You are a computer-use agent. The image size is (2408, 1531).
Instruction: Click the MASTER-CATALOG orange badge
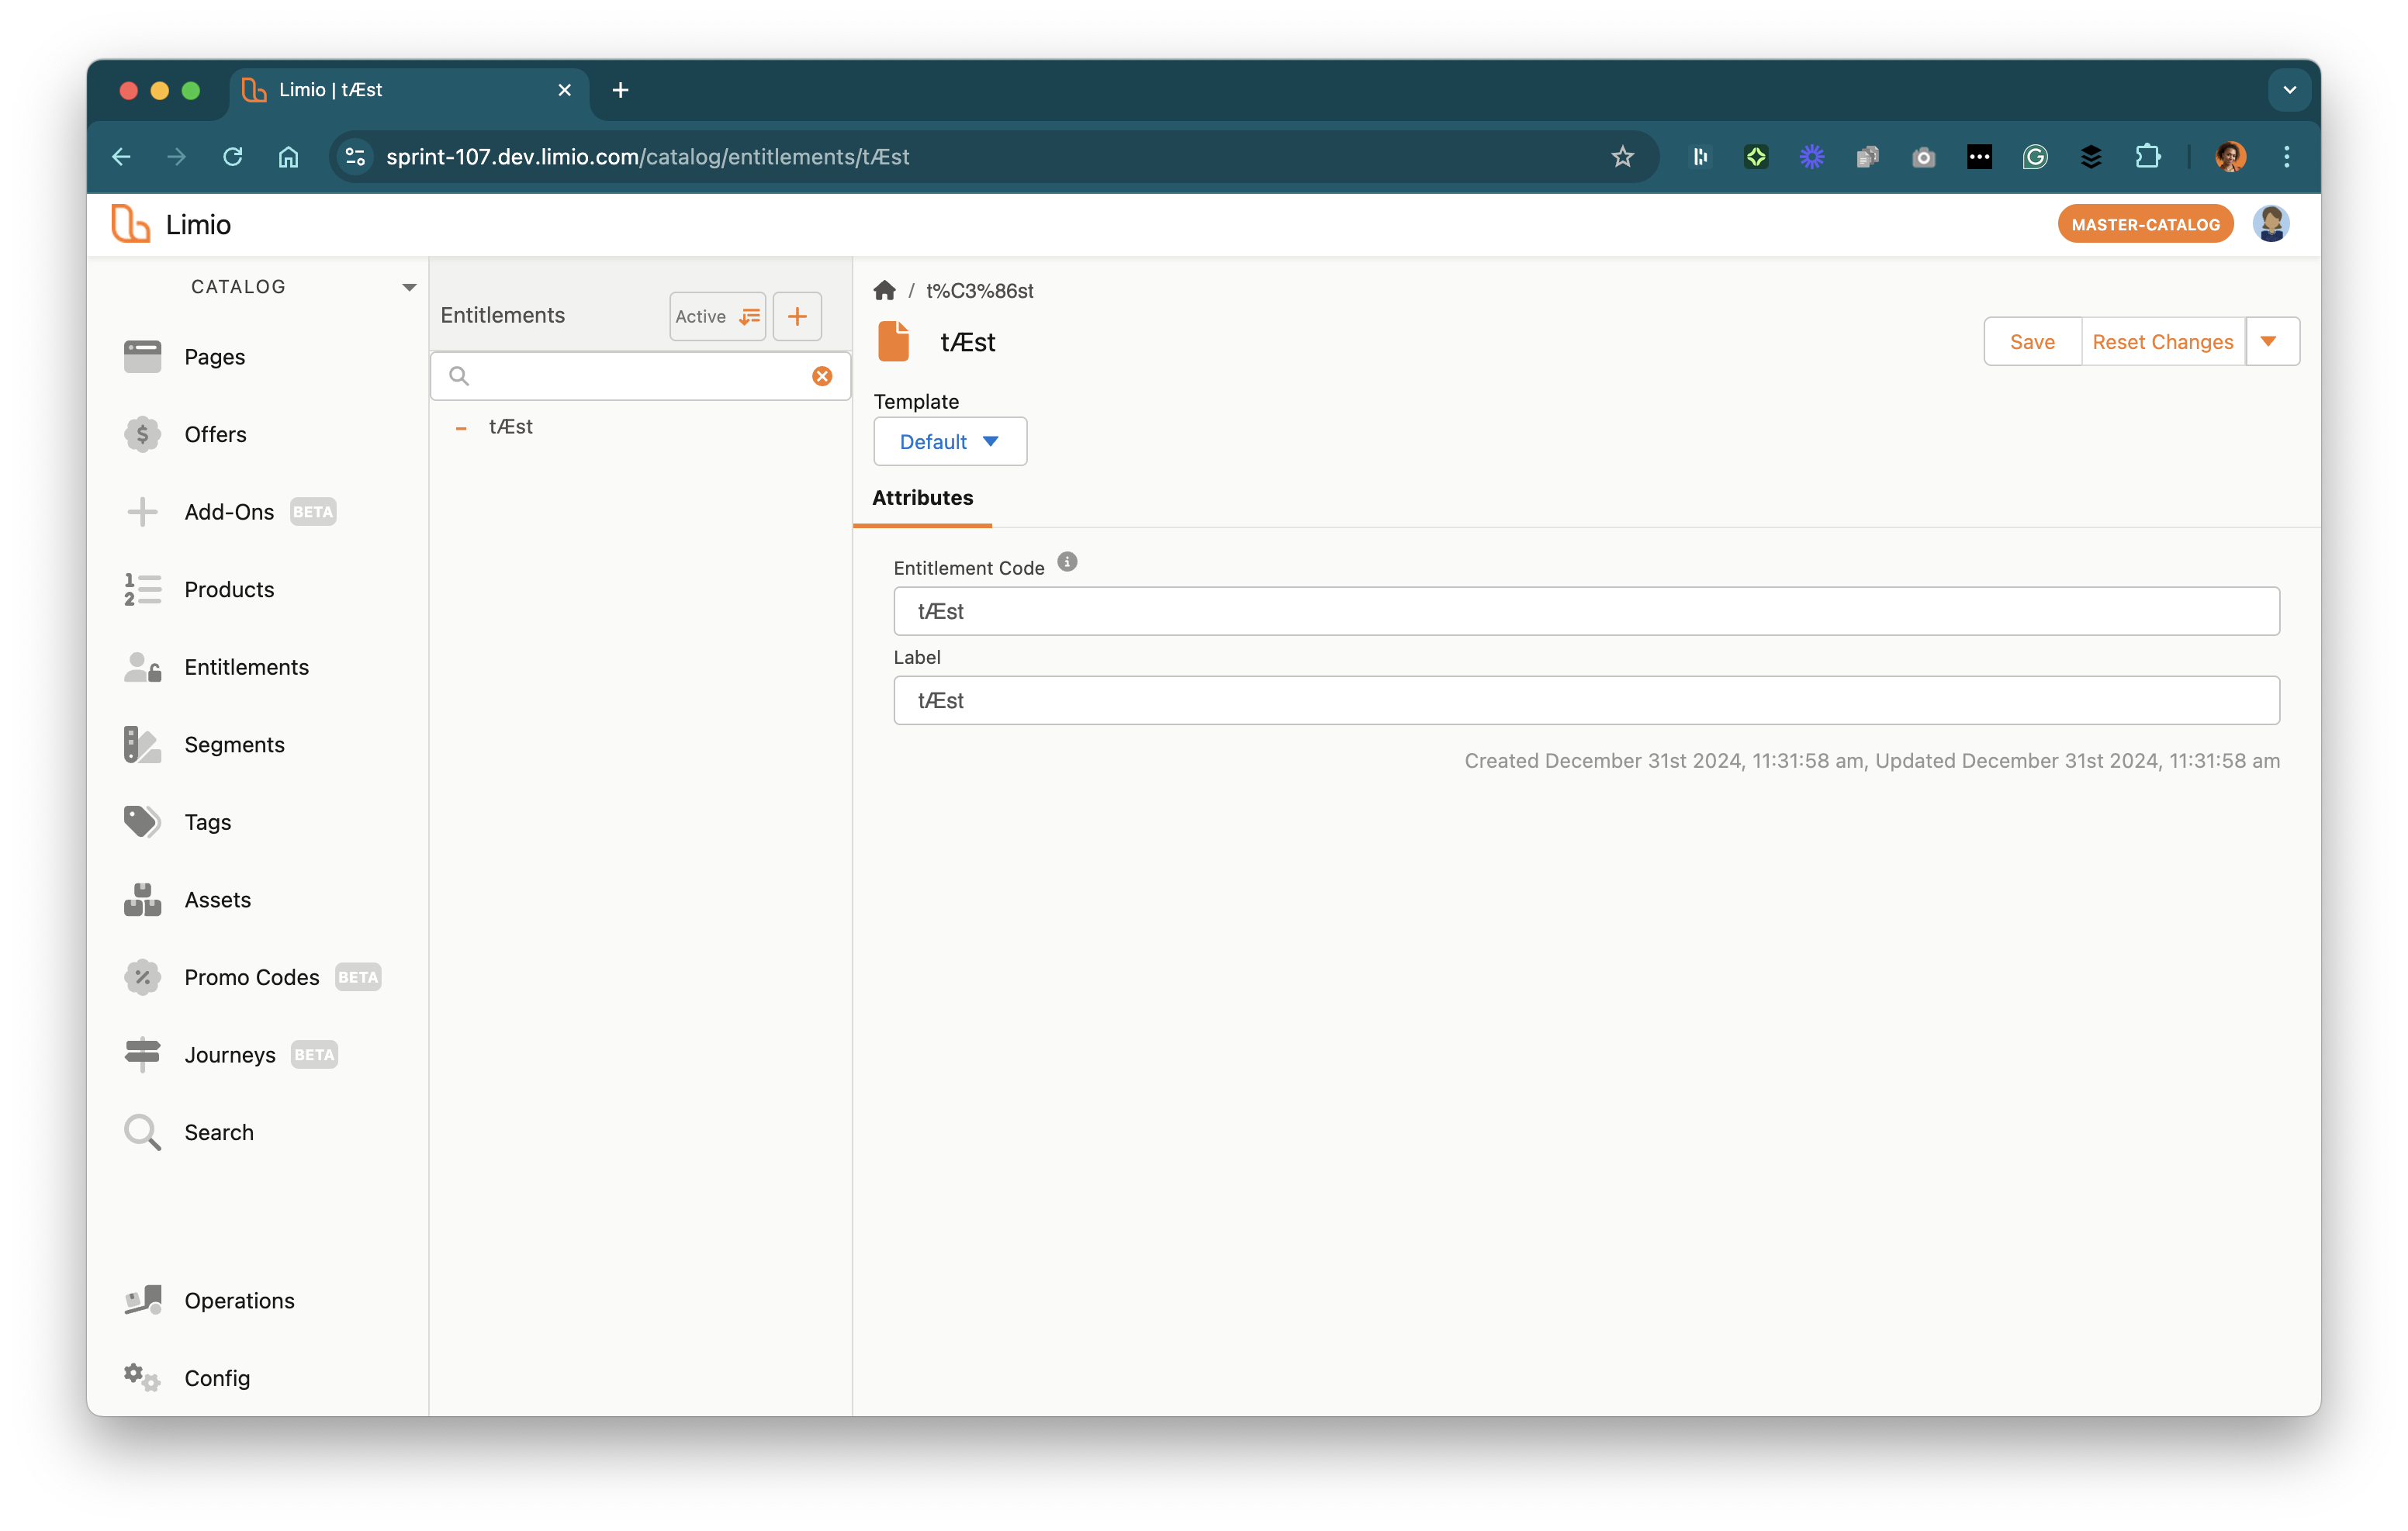tap(2145, 225)
